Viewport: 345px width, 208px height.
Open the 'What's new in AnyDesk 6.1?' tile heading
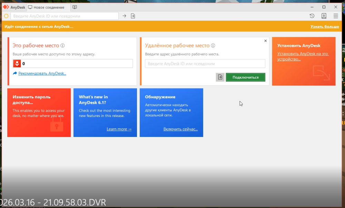pos(93,100)
